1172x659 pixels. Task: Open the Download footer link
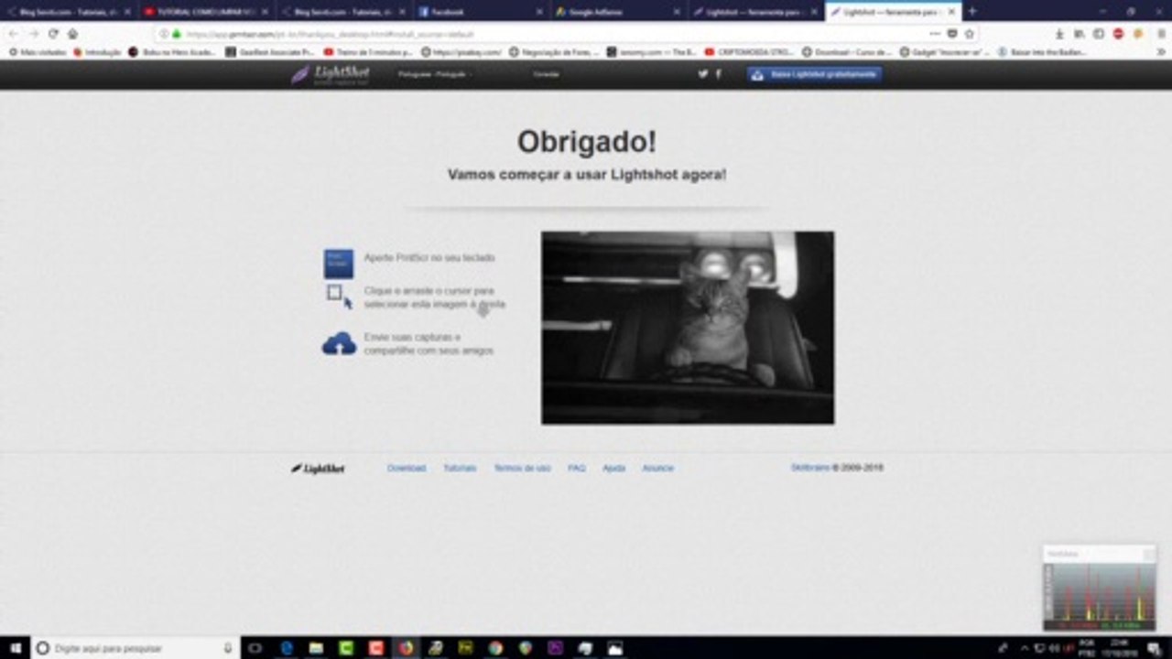[407, 468]
